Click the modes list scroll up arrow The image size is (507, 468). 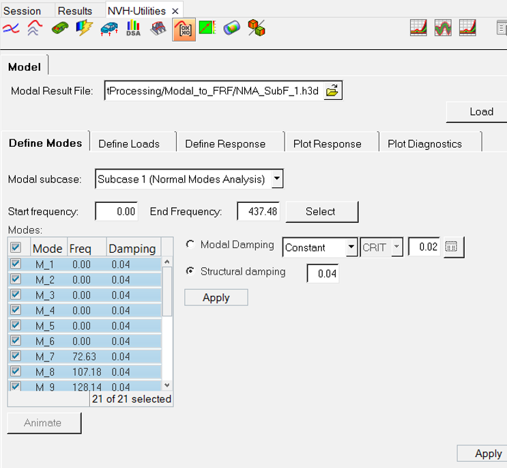coord(167,262)
